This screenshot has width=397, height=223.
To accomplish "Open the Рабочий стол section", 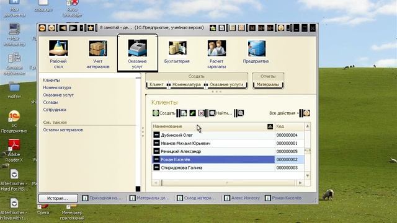I will click(58, 54).
